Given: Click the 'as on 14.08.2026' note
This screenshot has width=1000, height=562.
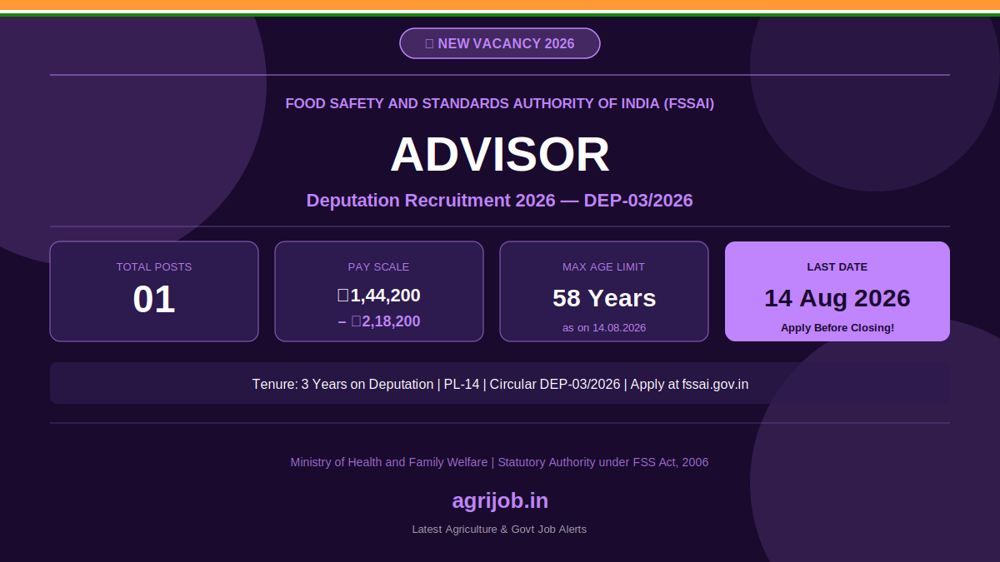Looking at the screenshot, I should (x=604, y=328).
